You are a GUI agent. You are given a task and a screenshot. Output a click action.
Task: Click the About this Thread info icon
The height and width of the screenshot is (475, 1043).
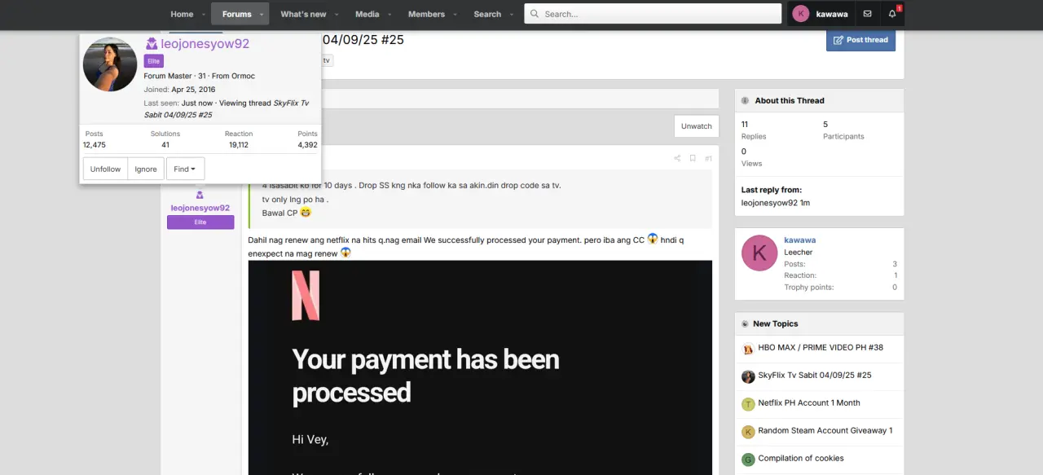point(746,100)
